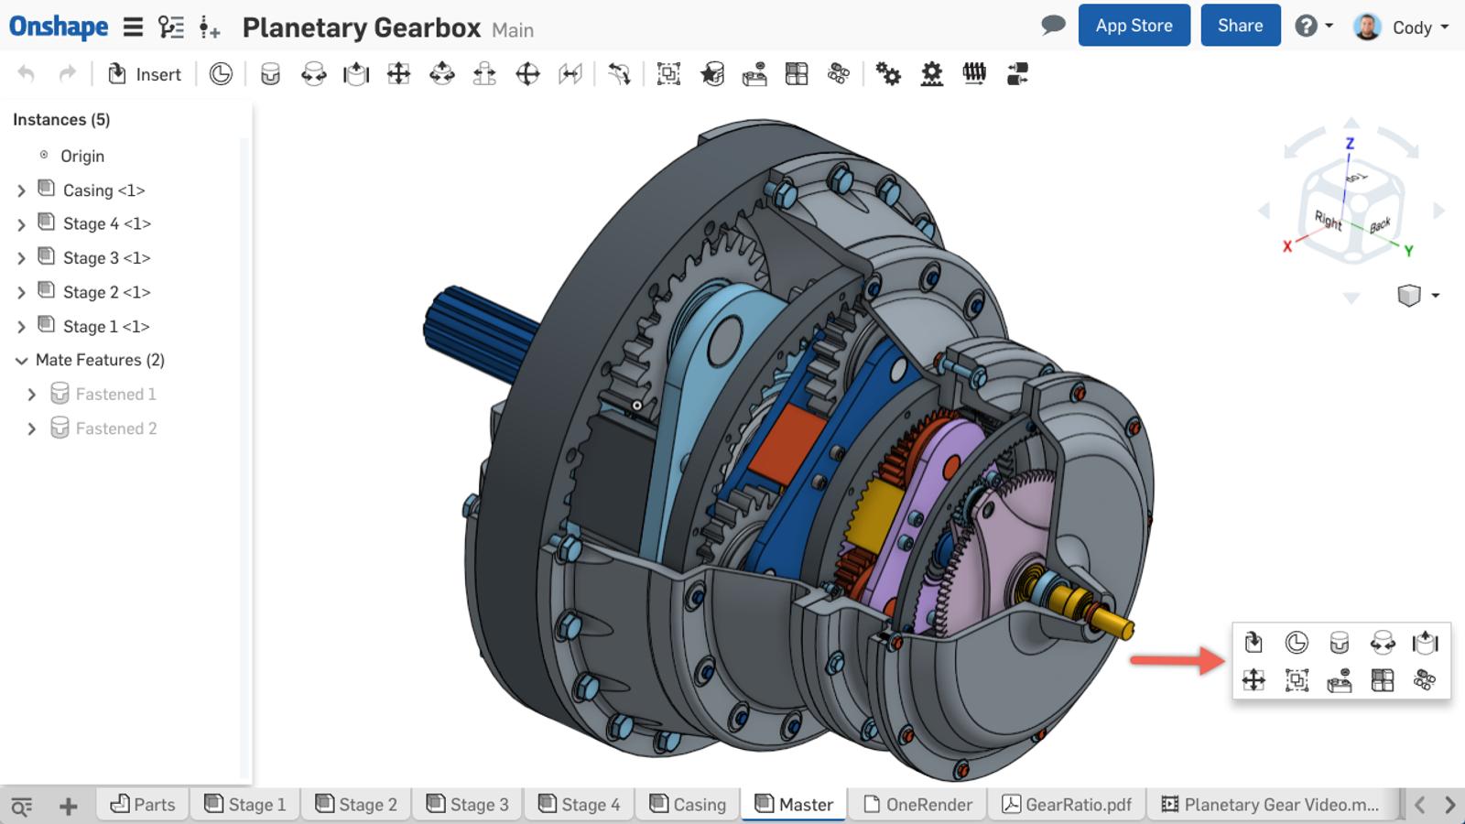
Task: Open the view display style dropdown under view cube
Action: (x=1434, y=296)
